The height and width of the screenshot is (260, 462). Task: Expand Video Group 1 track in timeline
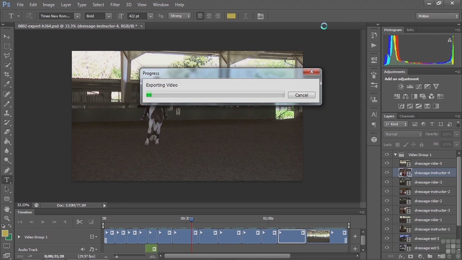pos(19,237)
